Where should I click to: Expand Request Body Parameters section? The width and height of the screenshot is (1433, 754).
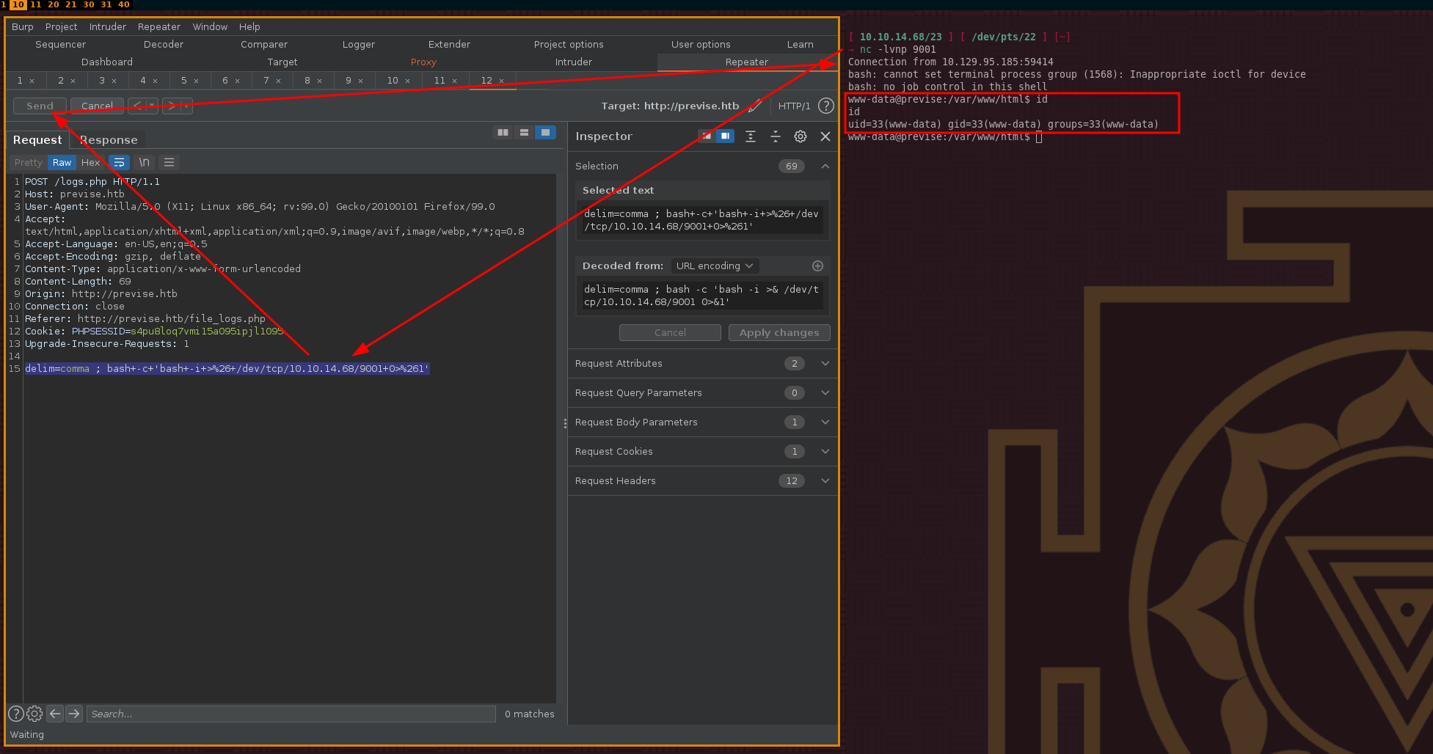pyautogui.click(x=825, y=422)
